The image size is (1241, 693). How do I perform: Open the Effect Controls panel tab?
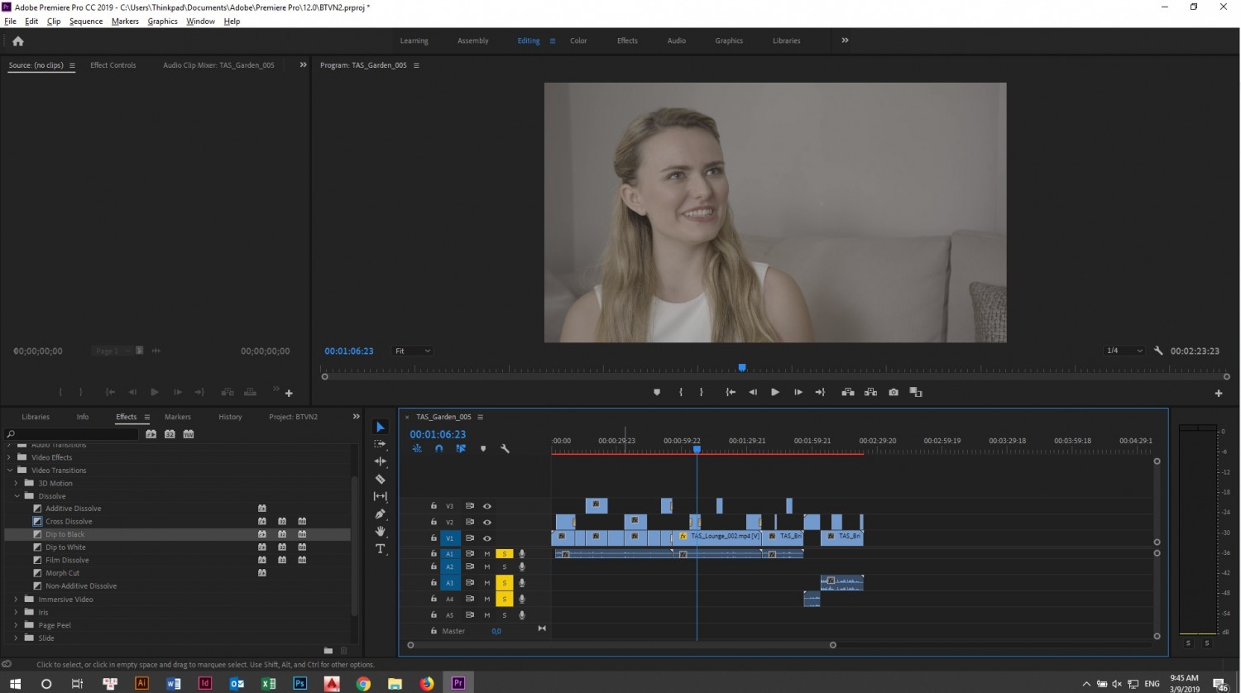tap(113, 65)
